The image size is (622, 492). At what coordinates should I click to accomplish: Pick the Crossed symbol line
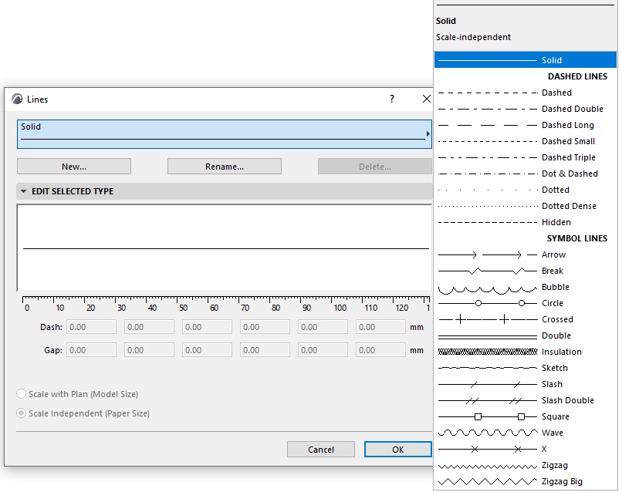(526, 319)
